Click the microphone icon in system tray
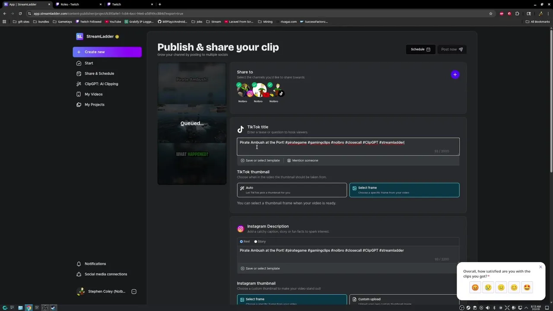This screenshot has width=553, height=311. 514,308
